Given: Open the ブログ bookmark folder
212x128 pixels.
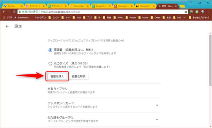Looking at the screenshot, I should pyautogui.click(x=88, y=18).
